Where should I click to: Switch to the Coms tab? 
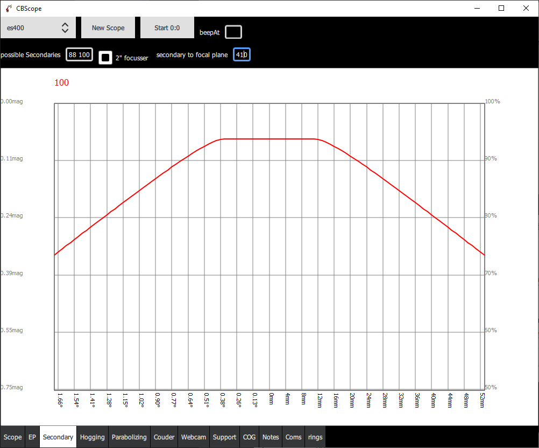point(294,437)
